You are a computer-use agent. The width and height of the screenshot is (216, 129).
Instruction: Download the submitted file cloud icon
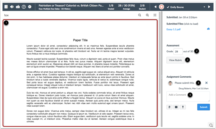click(208, 29)
